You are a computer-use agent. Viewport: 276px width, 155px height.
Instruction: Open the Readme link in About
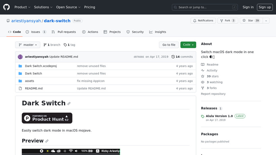[x=210, y=65]
